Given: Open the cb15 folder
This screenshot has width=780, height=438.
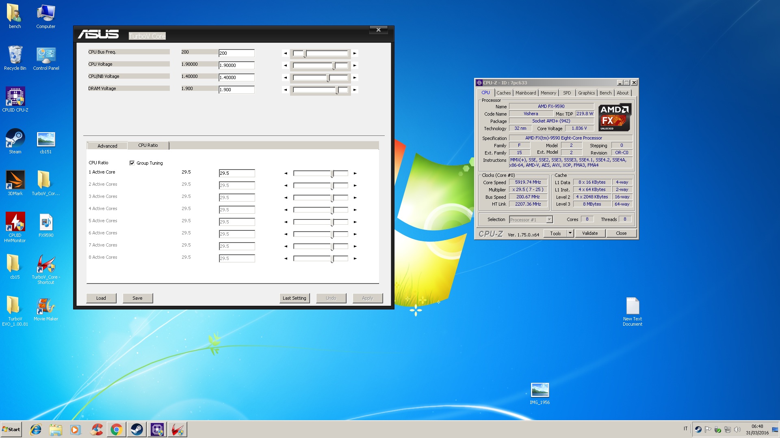Looking at the screenshot, I should [15, 267].
